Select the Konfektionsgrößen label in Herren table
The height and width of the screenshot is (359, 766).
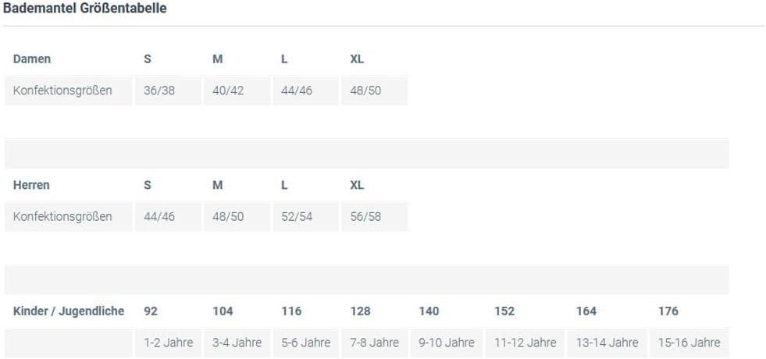pyautogui.click(x=62, y=216)
